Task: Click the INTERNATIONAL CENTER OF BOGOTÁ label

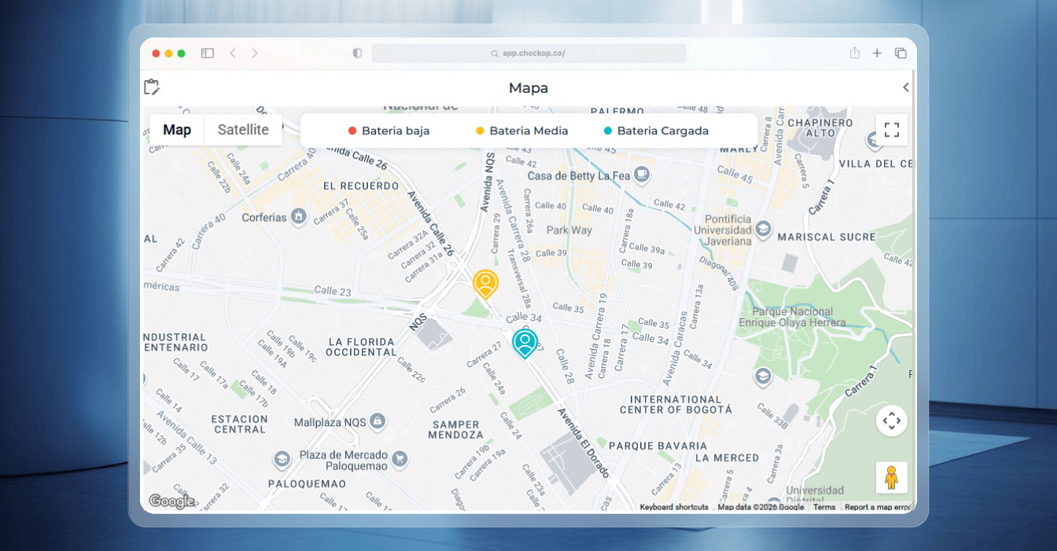Action: pyautogui.click(x=676, y=404)
